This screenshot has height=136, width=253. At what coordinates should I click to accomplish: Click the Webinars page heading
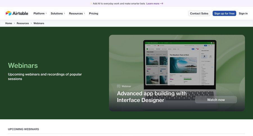coord(23,65)
